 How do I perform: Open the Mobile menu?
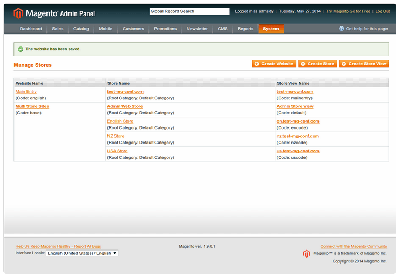[106, 29]
